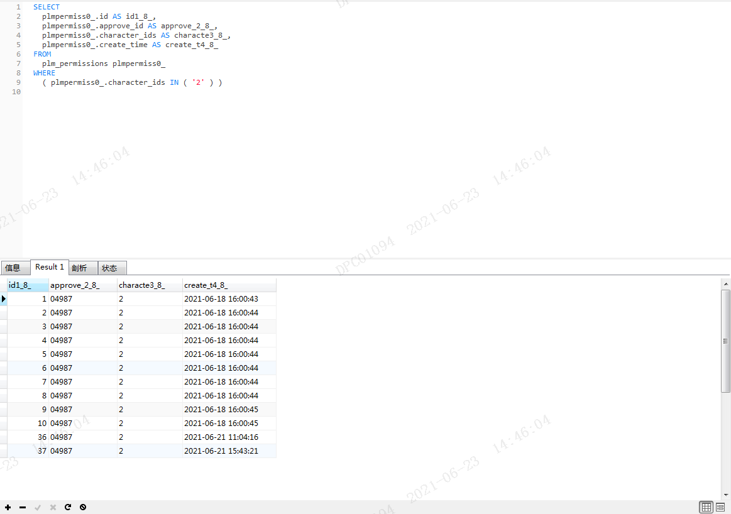
Task: Stop query with the stop icon
Action: click(x=83, y=507)
